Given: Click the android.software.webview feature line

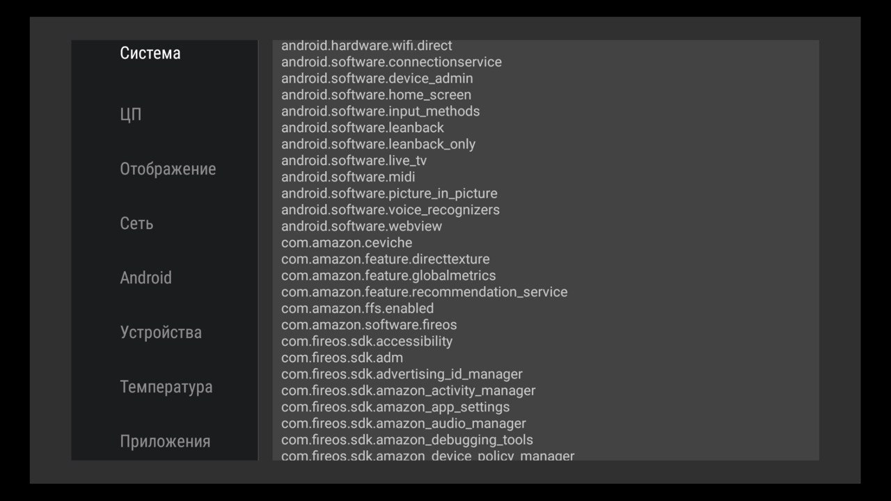Looking at the screenshot, I should coord(361,226).
